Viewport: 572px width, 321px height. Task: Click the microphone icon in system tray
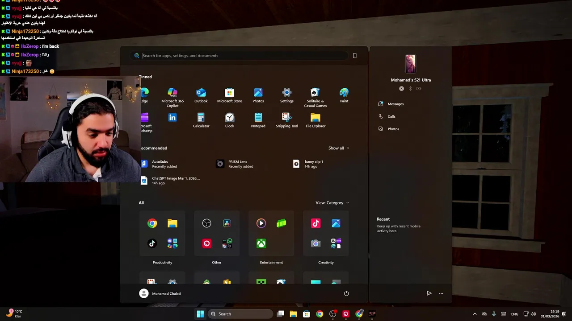pos(494,314)
